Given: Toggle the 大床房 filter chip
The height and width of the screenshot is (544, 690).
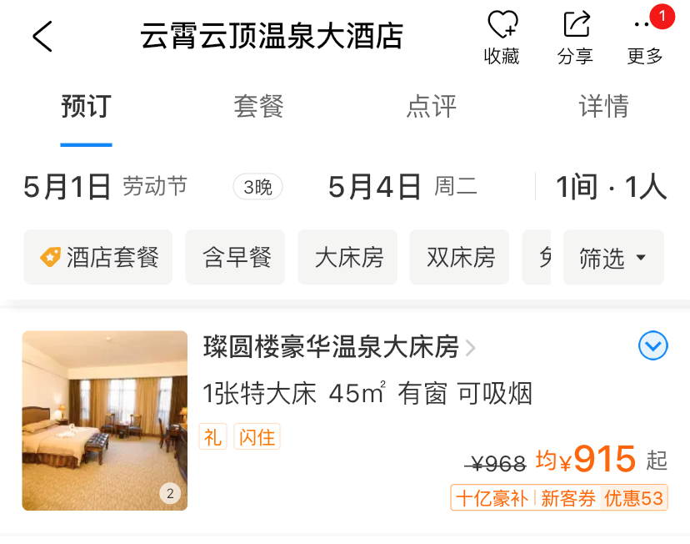Looking at the screenshot, I should coord(347,257).
